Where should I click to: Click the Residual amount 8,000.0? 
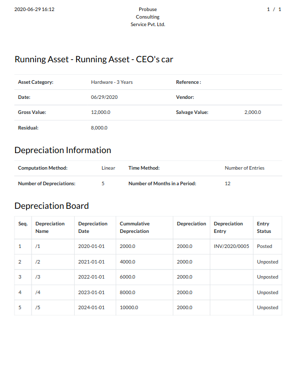click(99, 127)
